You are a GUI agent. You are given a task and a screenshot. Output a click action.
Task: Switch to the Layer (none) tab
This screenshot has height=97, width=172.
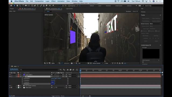point(69,9)
